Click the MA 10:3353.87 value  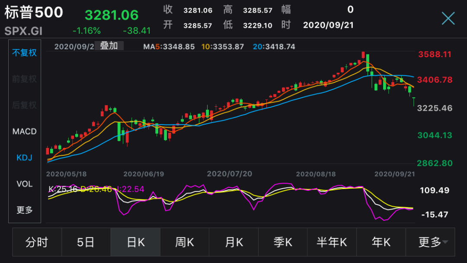click(x=223, y=47)
